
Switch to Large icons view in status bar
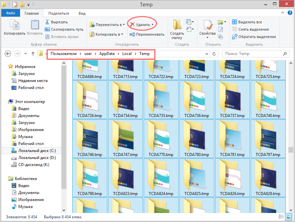(289, 217)
